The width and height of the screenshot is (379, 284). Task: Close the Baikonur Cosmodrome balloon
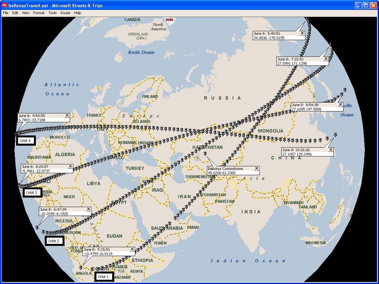257,169
